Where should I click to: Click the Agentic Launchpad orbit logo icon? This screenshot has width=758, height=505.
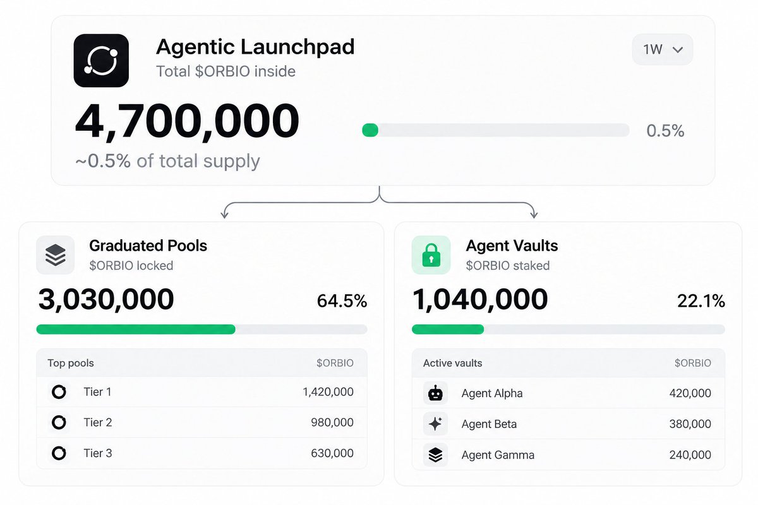pyautogui.click(x=101, y=61)
